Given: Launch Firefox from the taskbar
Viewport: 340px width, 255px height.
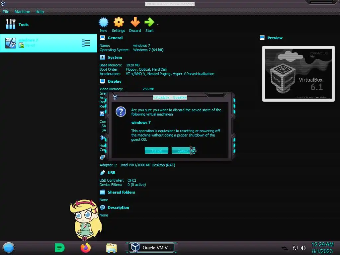Looking at the screenshot, I should [86, 248].
